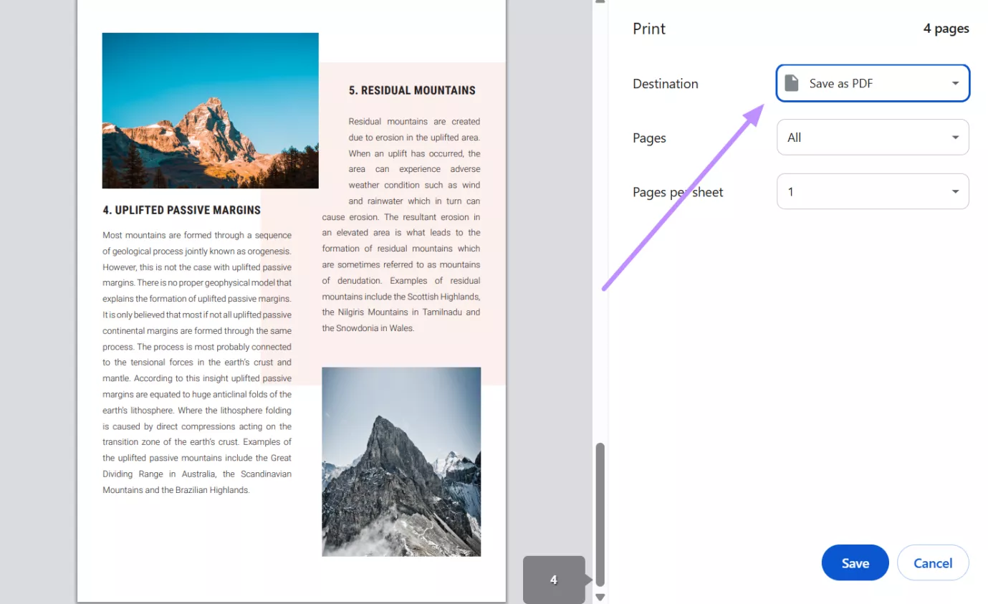Image resolution: width=988 pixels, height=604 pixels.
Task: Click the page number 4 badge
Action: click(x=554, y=580)
